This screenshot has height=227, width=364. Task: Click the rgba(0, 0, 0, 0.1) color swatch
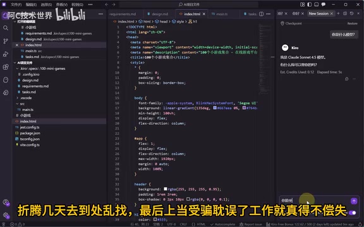coord(188,199)
